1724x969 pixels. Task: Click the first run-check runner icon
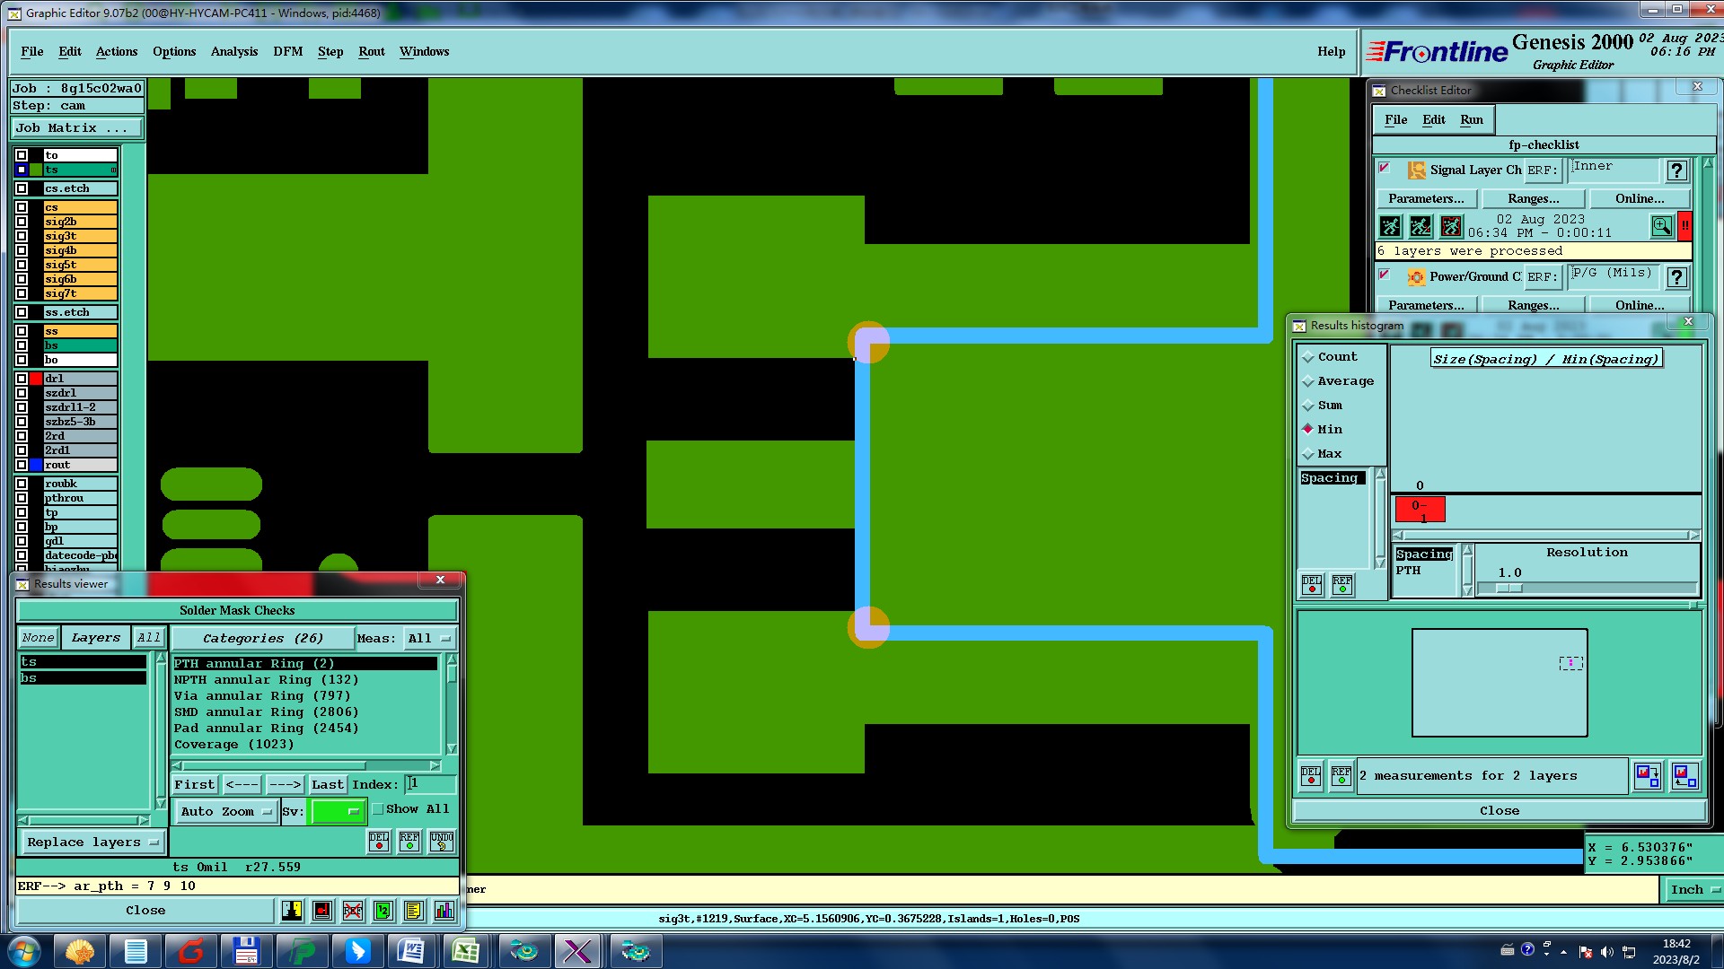tap(1390, 226)
